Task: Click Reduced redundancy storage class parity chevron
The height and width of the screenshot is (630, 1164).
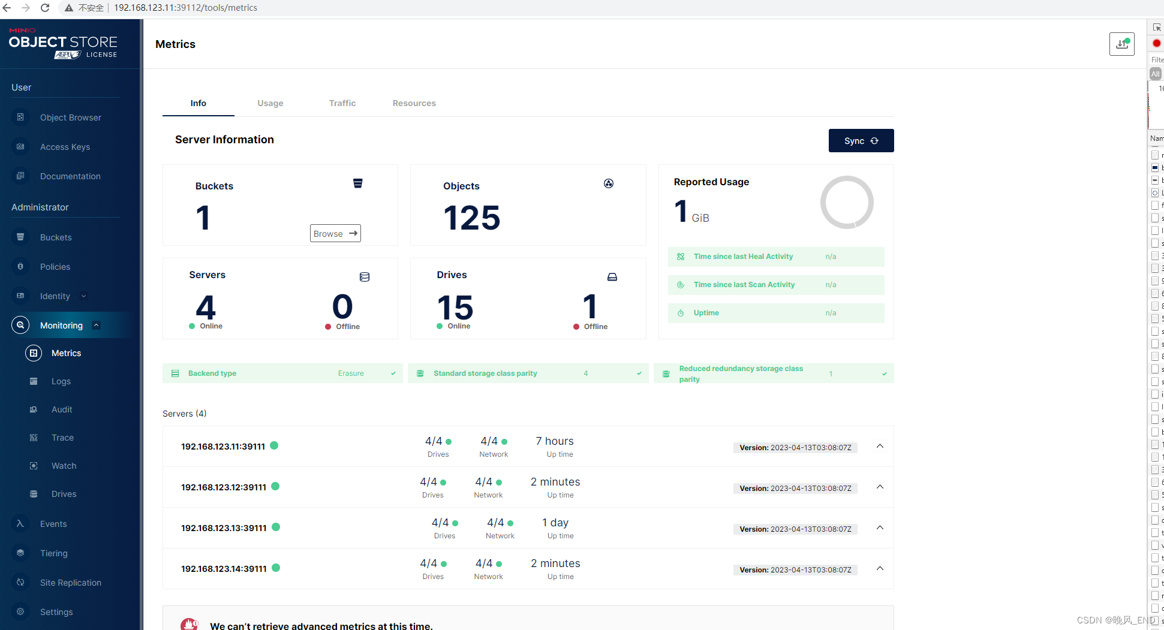Action: 885,374
